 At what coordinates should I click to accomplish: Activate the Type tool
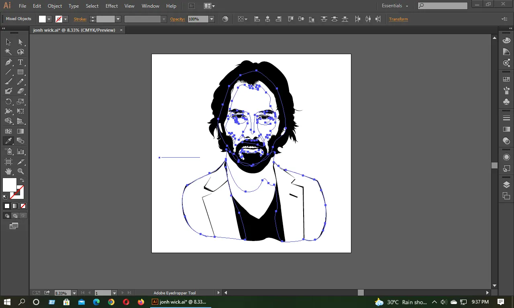click(x=20, y=62)
